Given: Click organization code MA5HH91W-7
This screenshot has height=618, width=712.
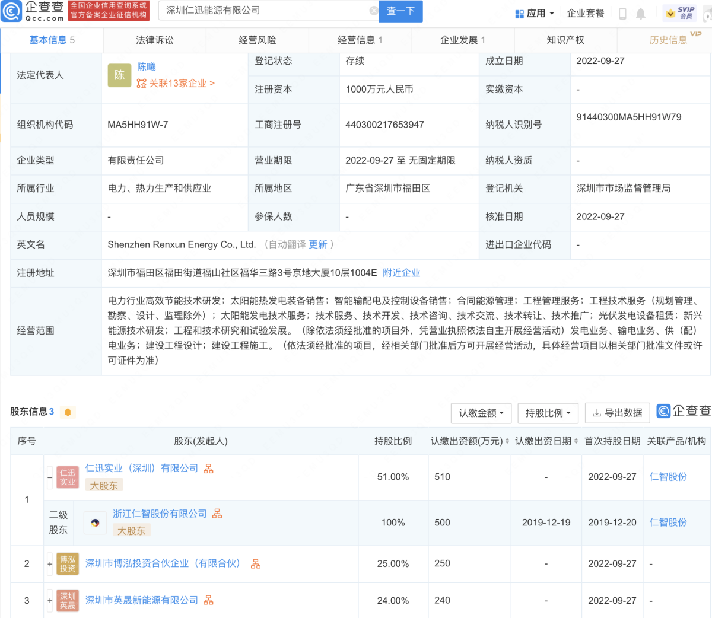Looking at the screenshot, I should click(138, 125).
